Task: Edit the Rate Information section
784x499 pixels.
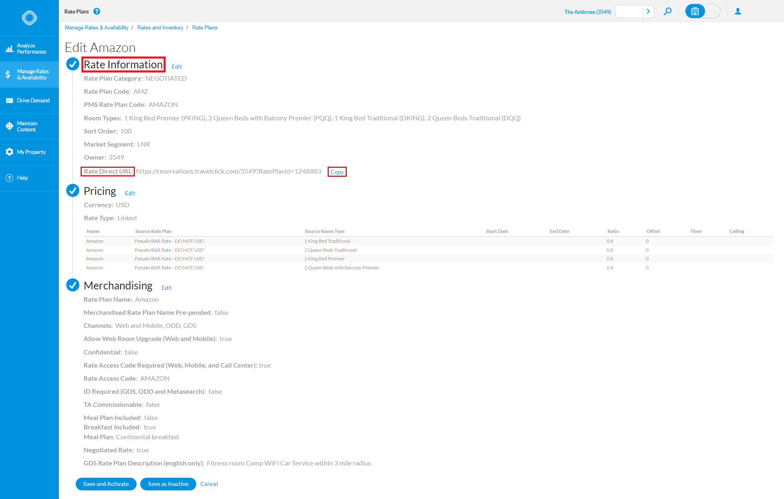Action: click(177, 67)
